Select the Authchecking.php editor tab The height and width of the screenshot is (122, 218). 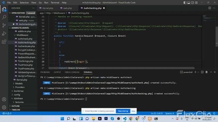(92, 8)
